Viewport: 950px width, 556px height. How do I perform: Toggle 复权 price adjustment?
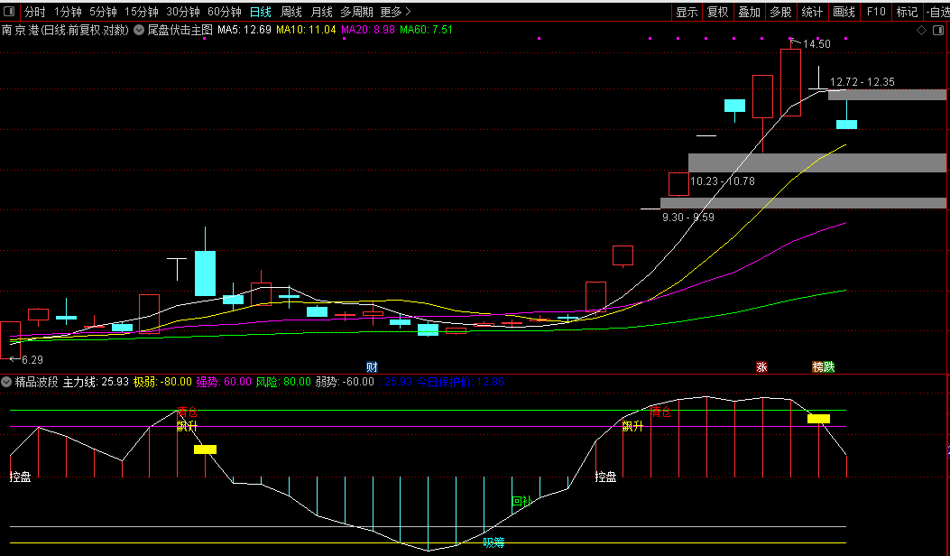pyautogui.click(x=717, y=12)
